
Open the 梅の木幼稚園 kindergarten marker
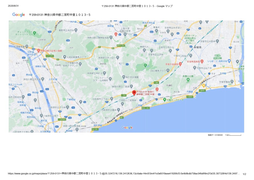124,77
